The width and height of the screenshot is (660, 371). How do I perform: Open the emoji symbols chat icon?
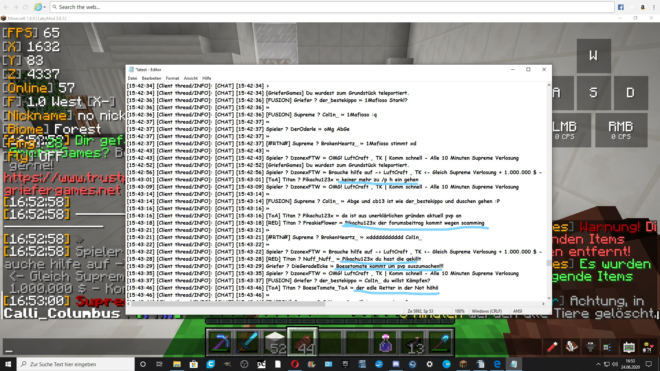647,347
